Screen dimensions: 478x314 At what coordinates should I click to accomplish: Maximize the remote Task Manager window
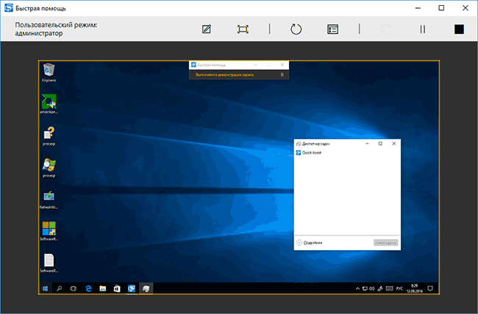pos(380,143)
